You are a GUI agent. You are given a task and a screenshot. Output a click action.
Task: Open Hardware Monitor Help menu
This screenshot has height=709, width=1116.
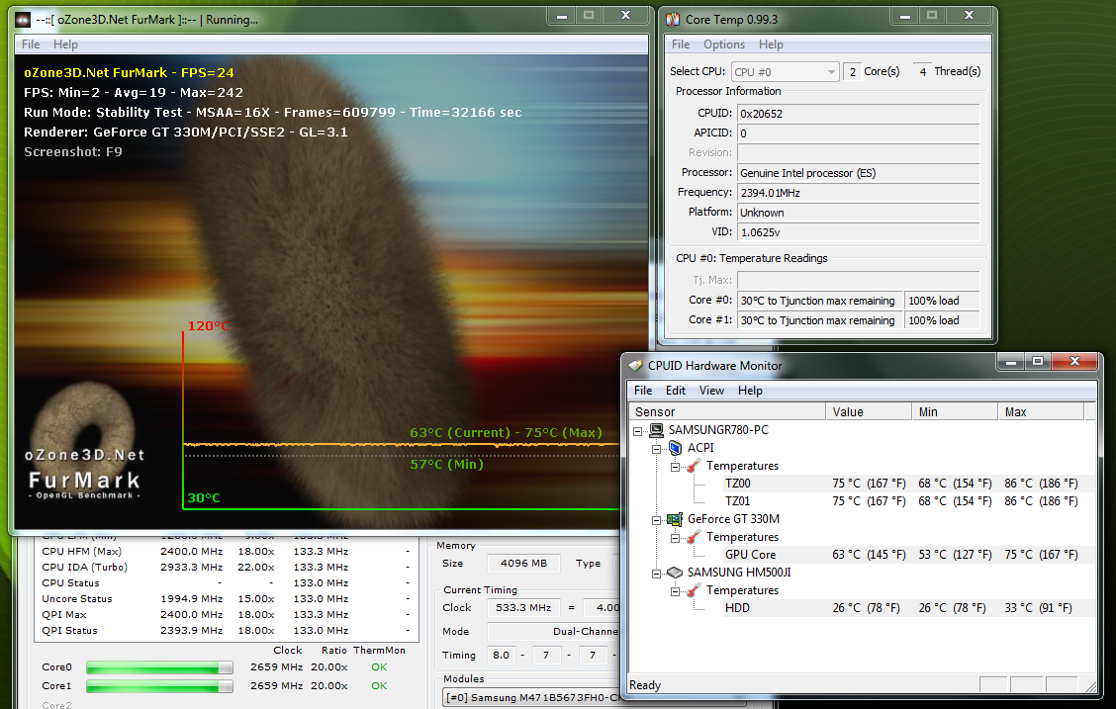pyautogui.click(x=750, y=391)
